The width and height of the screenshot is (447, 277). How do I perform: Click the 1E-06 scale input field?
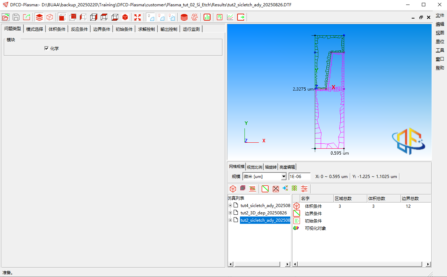(x=299, y=177)
